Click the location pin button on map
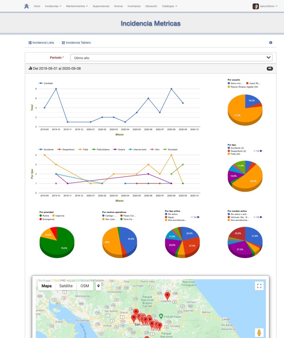Viewport: 284px width, 338px height. pos(98,286)
